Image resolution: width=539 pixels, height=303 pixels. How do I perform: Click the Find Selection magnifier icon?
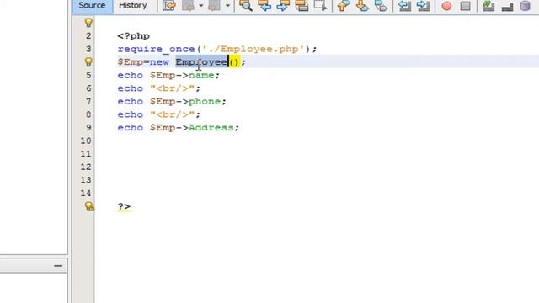point(246,6)
